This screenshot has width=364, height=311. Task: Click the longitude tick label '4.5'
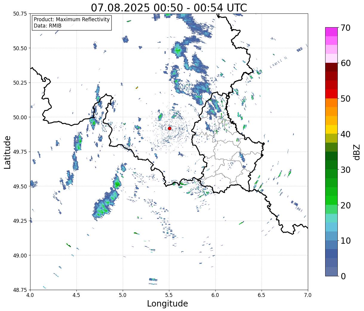click(x=76, y=295)
